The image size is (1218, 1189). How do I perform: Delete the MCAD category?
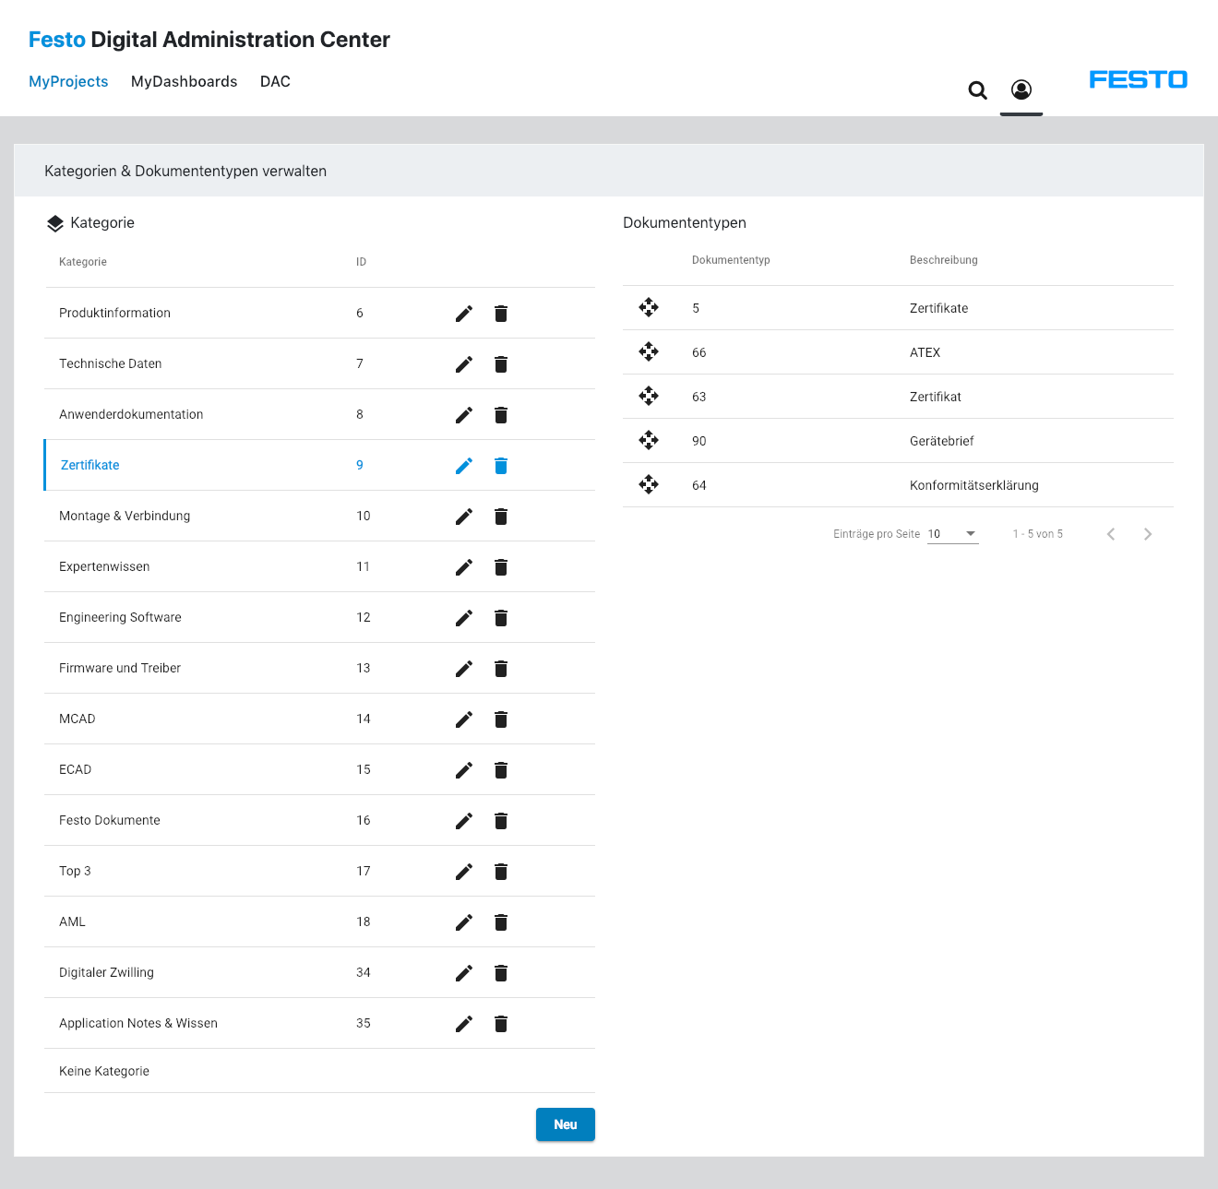[x=501, y=719]
